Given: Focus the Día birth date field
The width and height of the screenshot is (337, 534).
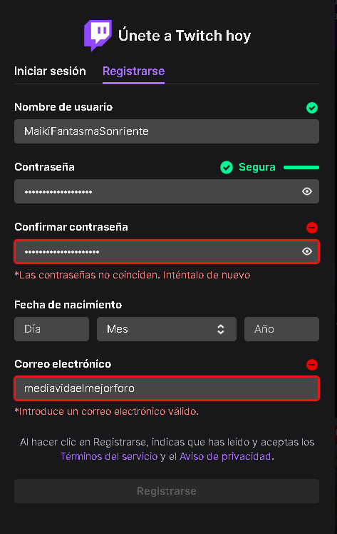Looking at the screenshot, I should (x=51, y=329).
